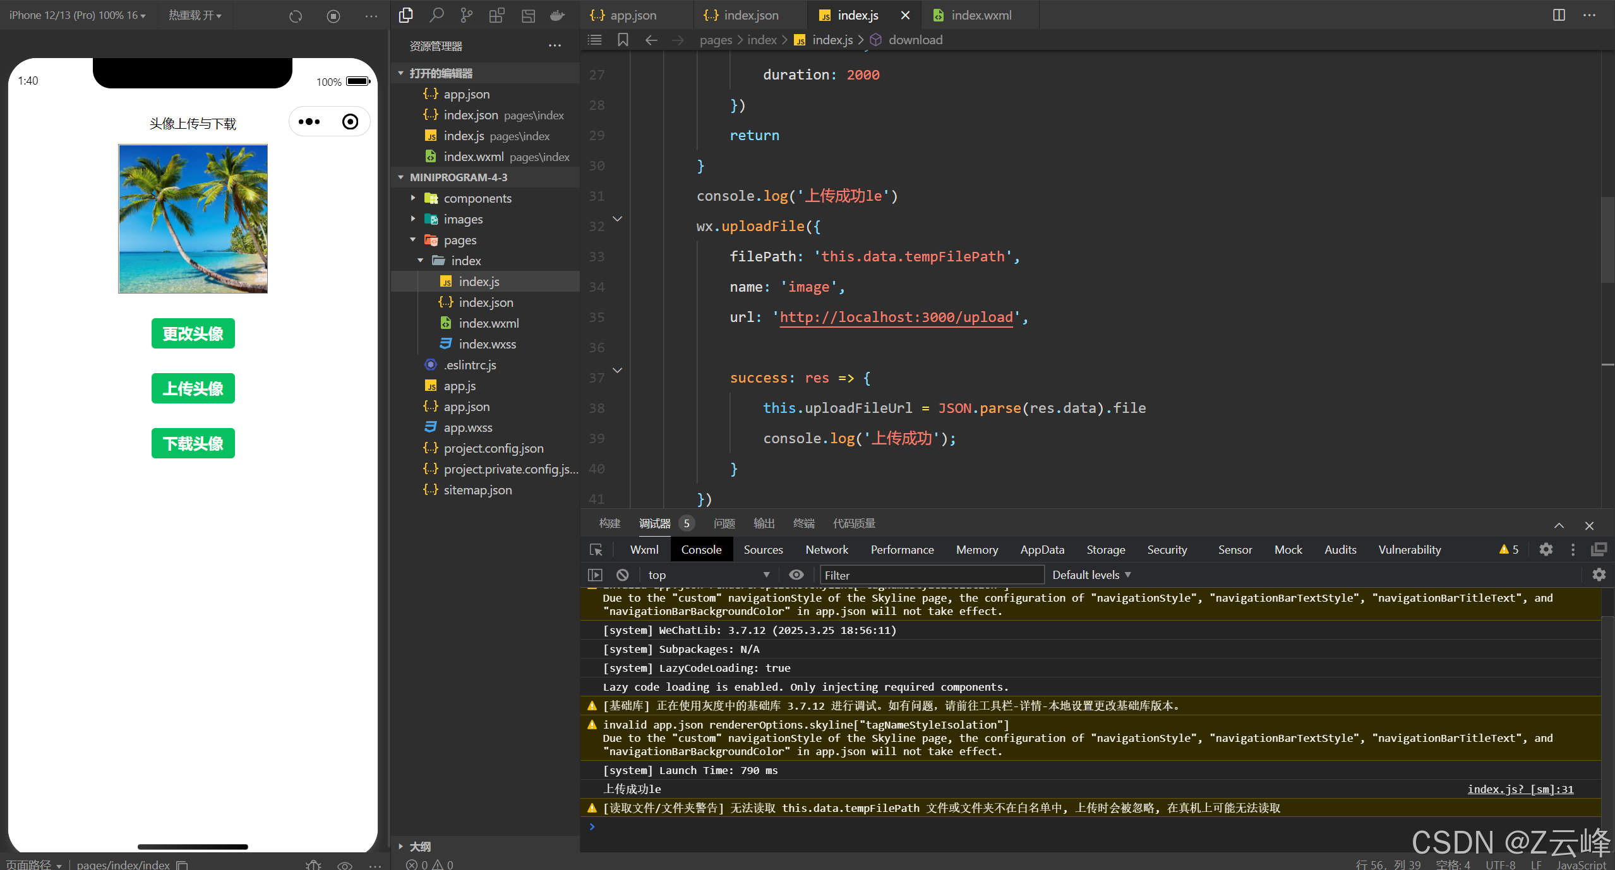Open the source control branch icon

466,15
